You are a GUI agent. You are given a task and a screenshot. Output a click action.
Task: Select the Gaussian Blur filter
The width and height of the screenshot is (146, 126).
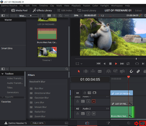(x=42, y=98)
